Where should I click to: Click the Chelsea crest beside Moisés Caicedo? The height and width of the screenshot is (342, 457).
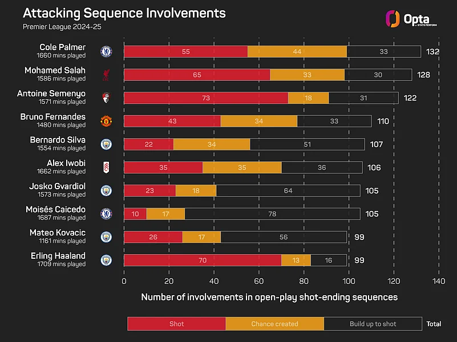106,214
